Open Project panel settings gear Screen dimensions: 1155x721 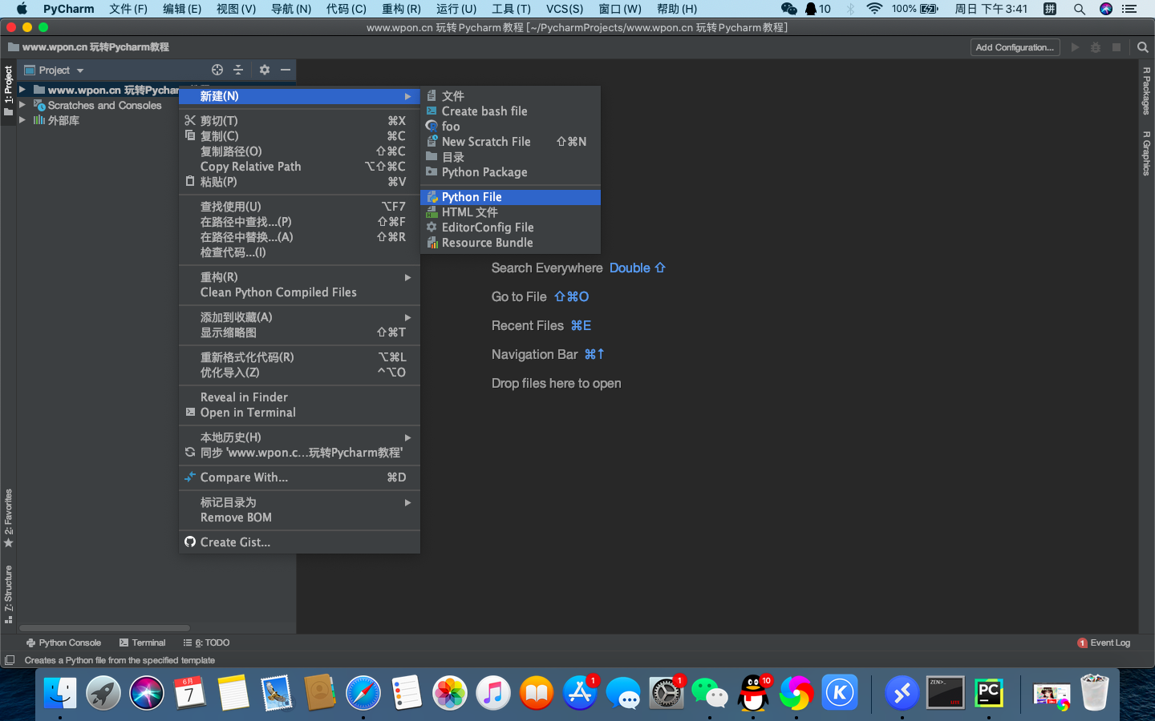(265, 70)
